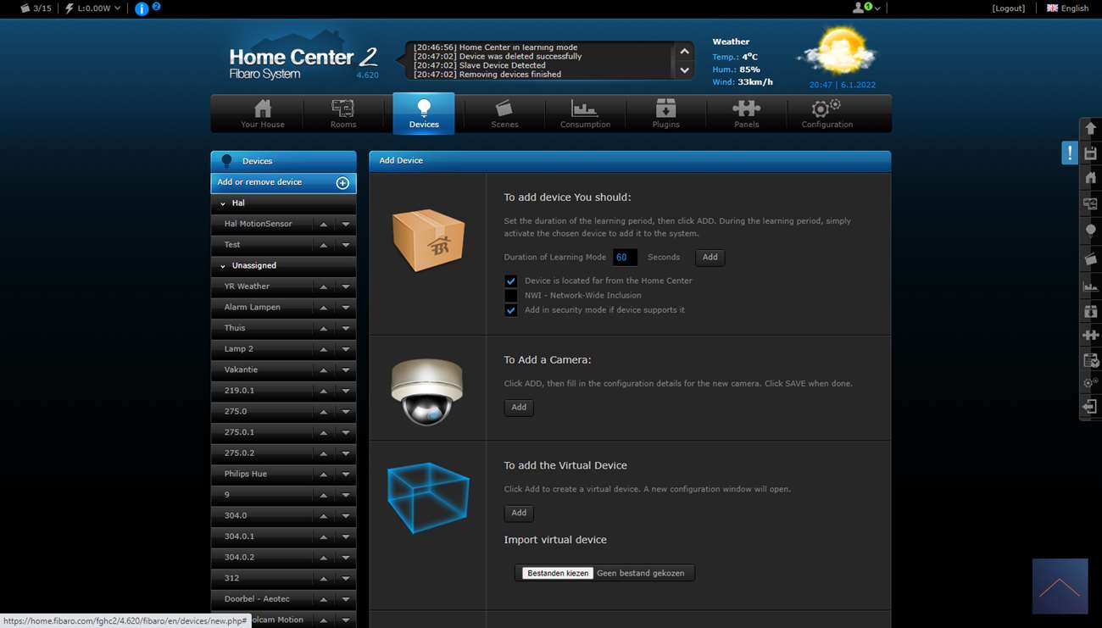1102x628 pixels.
Task: Move Alarm Lampen up with its arrow
Action: tap(323, 308)
